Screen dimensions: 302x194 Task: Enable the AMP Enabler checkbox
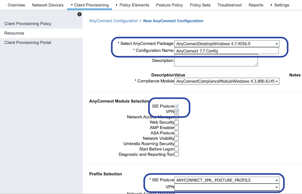point(177,128)
